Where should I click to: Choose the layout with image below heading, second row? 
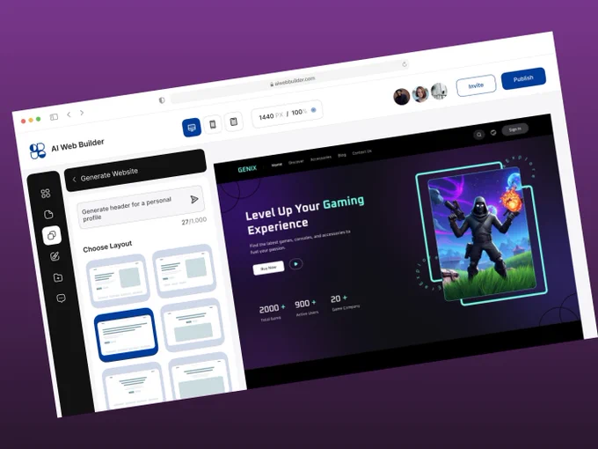point(193,325)
